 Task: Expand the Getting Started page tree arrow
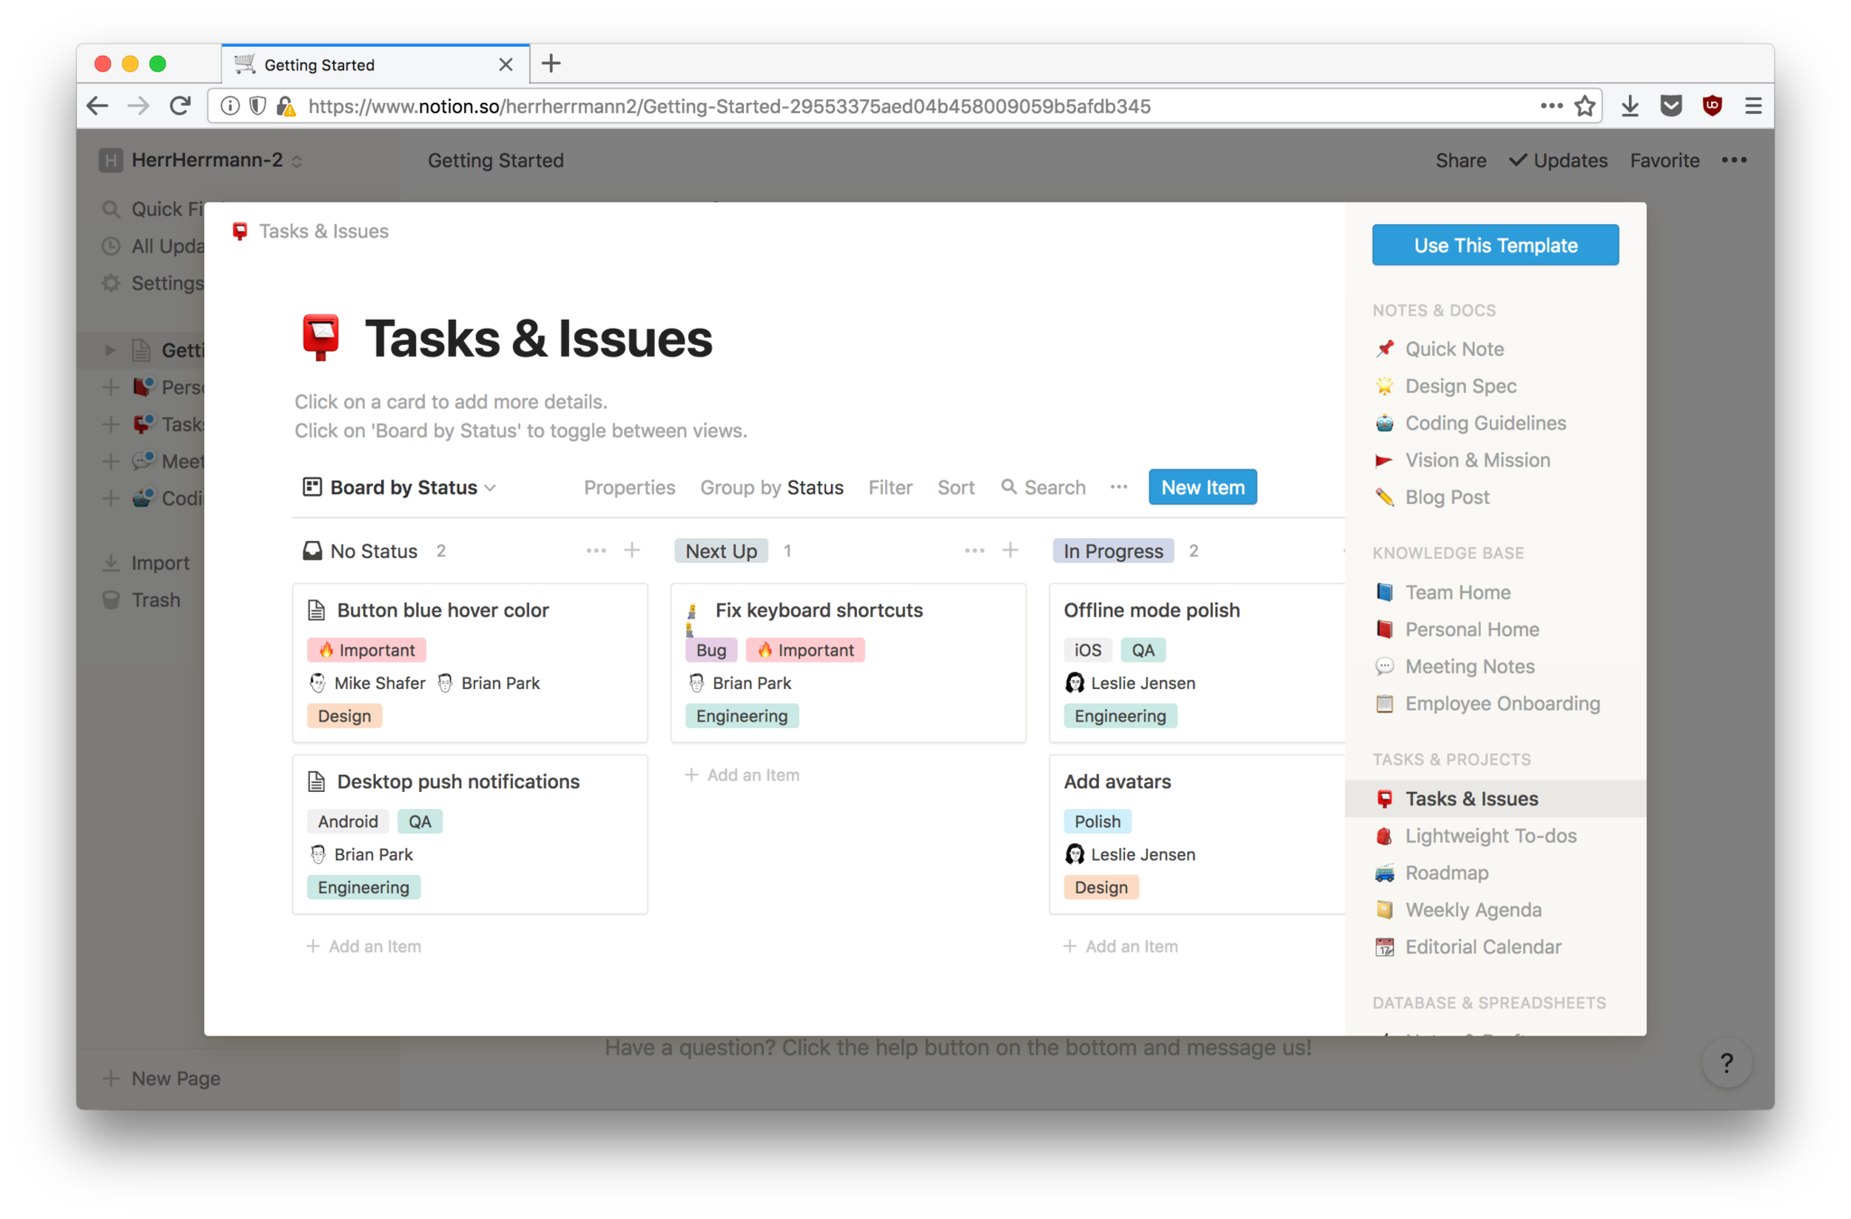tap(110, 350)
